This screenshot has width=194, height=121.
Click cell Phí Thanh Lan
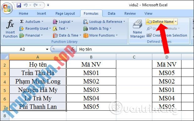38,107
